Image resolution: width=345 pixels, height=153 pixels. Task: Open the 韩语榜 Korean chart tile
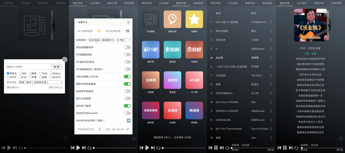[194, 110]
